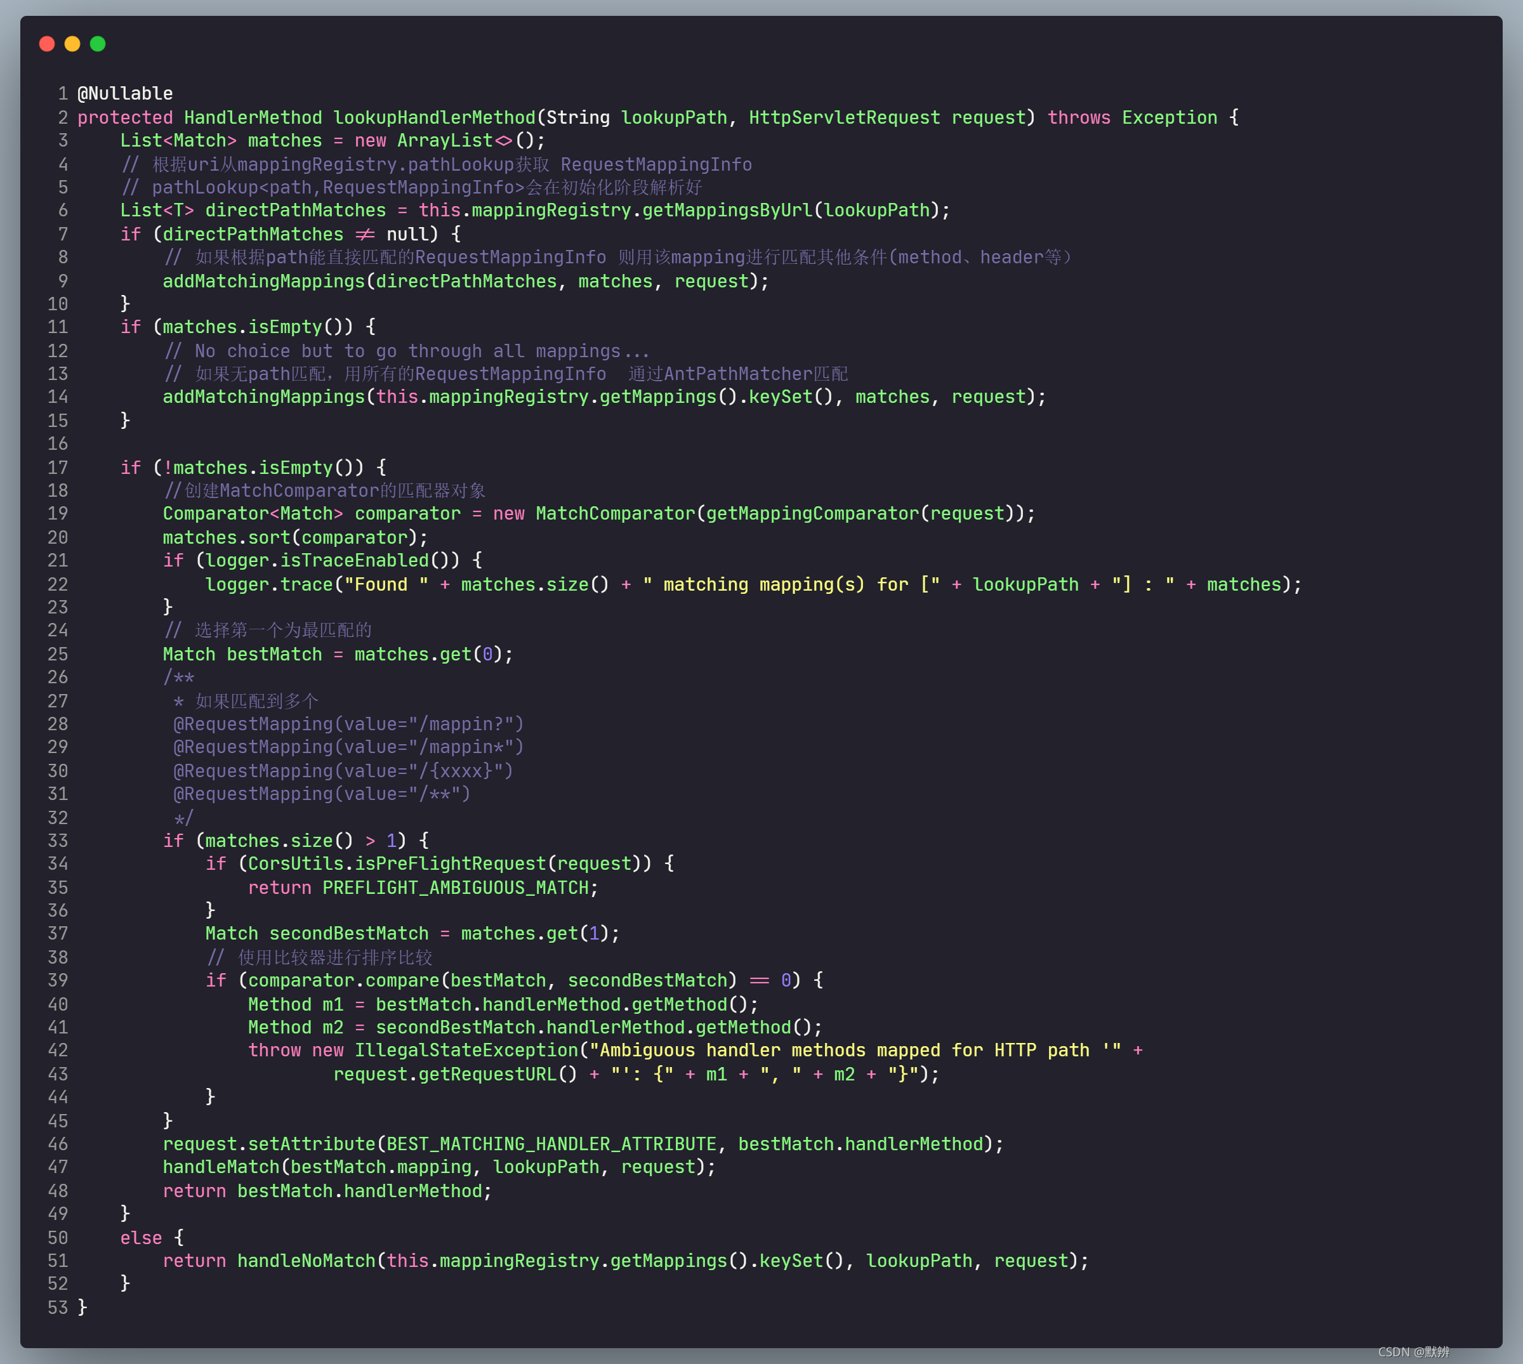
Task: Click 'comparator.compare' call on line 39
Action: tap(344, 981)
